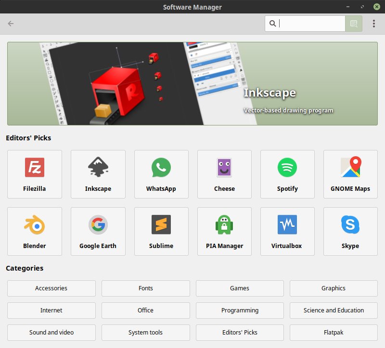Browse the Accessories category
Viewport: 385px width, 348px height.
51,288
